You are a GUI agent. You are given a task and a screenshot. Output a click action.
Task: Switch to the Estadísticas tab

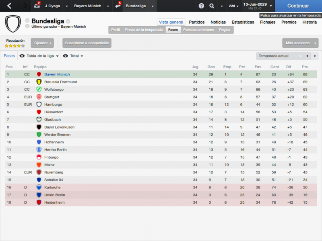coord(243,22)
